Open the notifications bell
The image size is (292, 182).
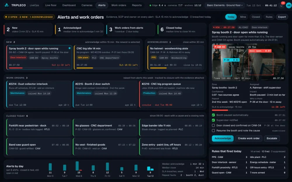click(x=281, y=5)
